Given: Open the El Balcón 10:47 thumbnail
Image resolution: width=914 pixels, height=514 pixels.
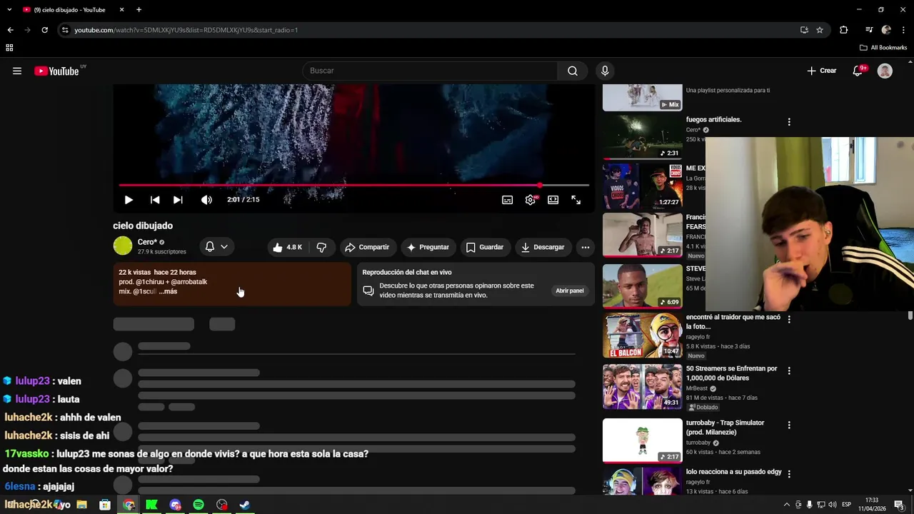Looking at the screenshot, I should pos(642,336).
